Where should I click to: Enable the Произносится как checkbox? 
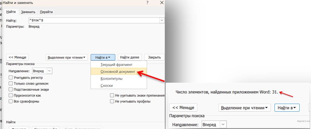point(11,96)
